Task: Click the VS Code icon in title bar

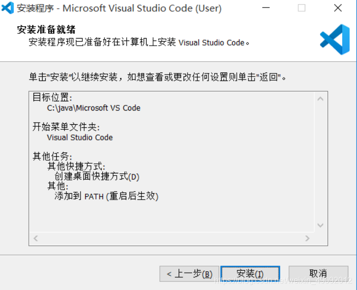Action: tap(8, 8)
